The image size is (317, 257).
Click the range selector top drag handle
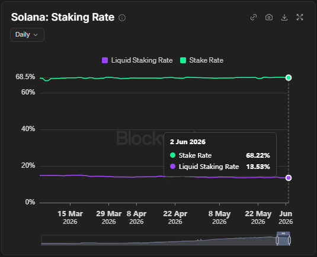click(x=283, y=233)
